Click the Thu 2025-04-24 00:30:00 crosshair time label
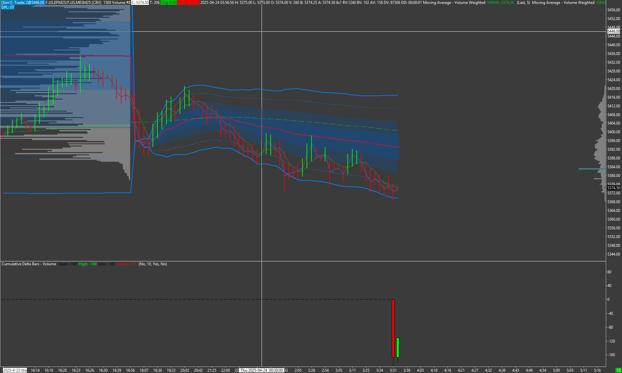 tap(262, 370)
